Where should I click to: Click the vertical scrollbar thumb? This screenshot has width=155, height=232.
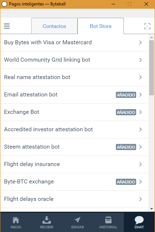point(151,68)
